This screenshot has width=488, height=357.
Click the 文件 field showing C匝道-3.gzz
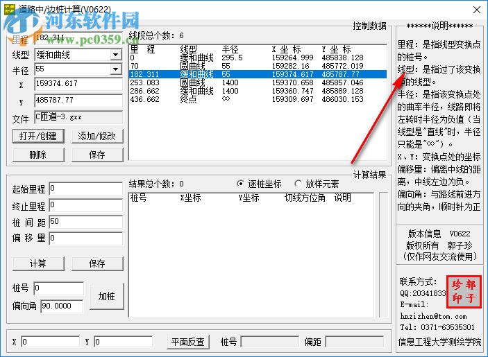78,117
